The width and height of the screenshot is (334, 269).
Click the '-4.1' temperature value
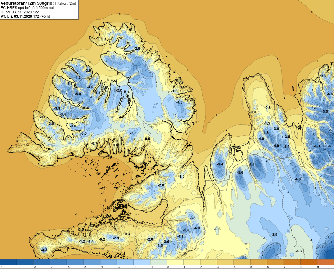tap(180, 236)
